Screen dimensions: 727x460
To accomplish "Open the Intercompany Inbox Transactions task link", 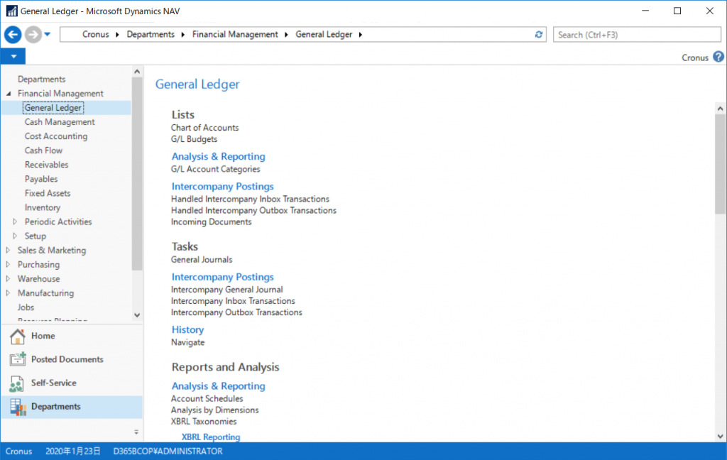I will point(233,302).
